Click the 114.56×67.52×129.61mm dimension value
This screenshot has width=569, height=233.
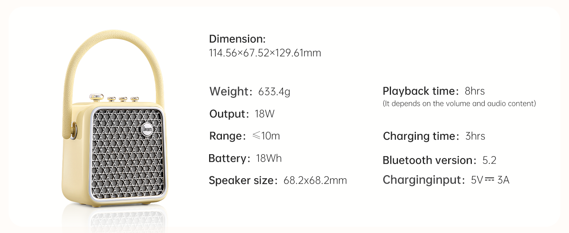click(265, 53)
